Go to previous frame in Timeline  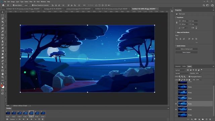point(24,119)
